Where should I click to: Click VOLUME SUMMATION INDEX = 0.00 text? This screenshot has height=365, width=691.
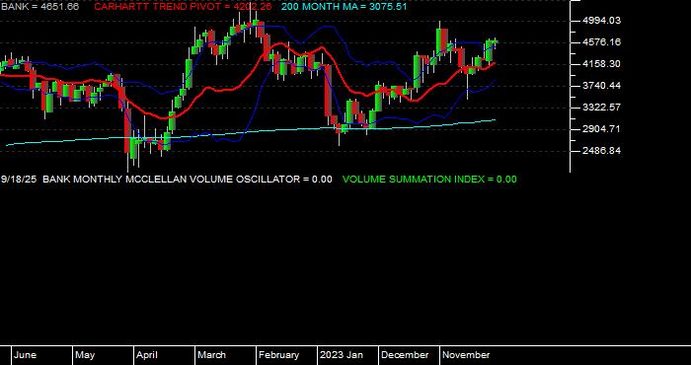tap(429, 180)
